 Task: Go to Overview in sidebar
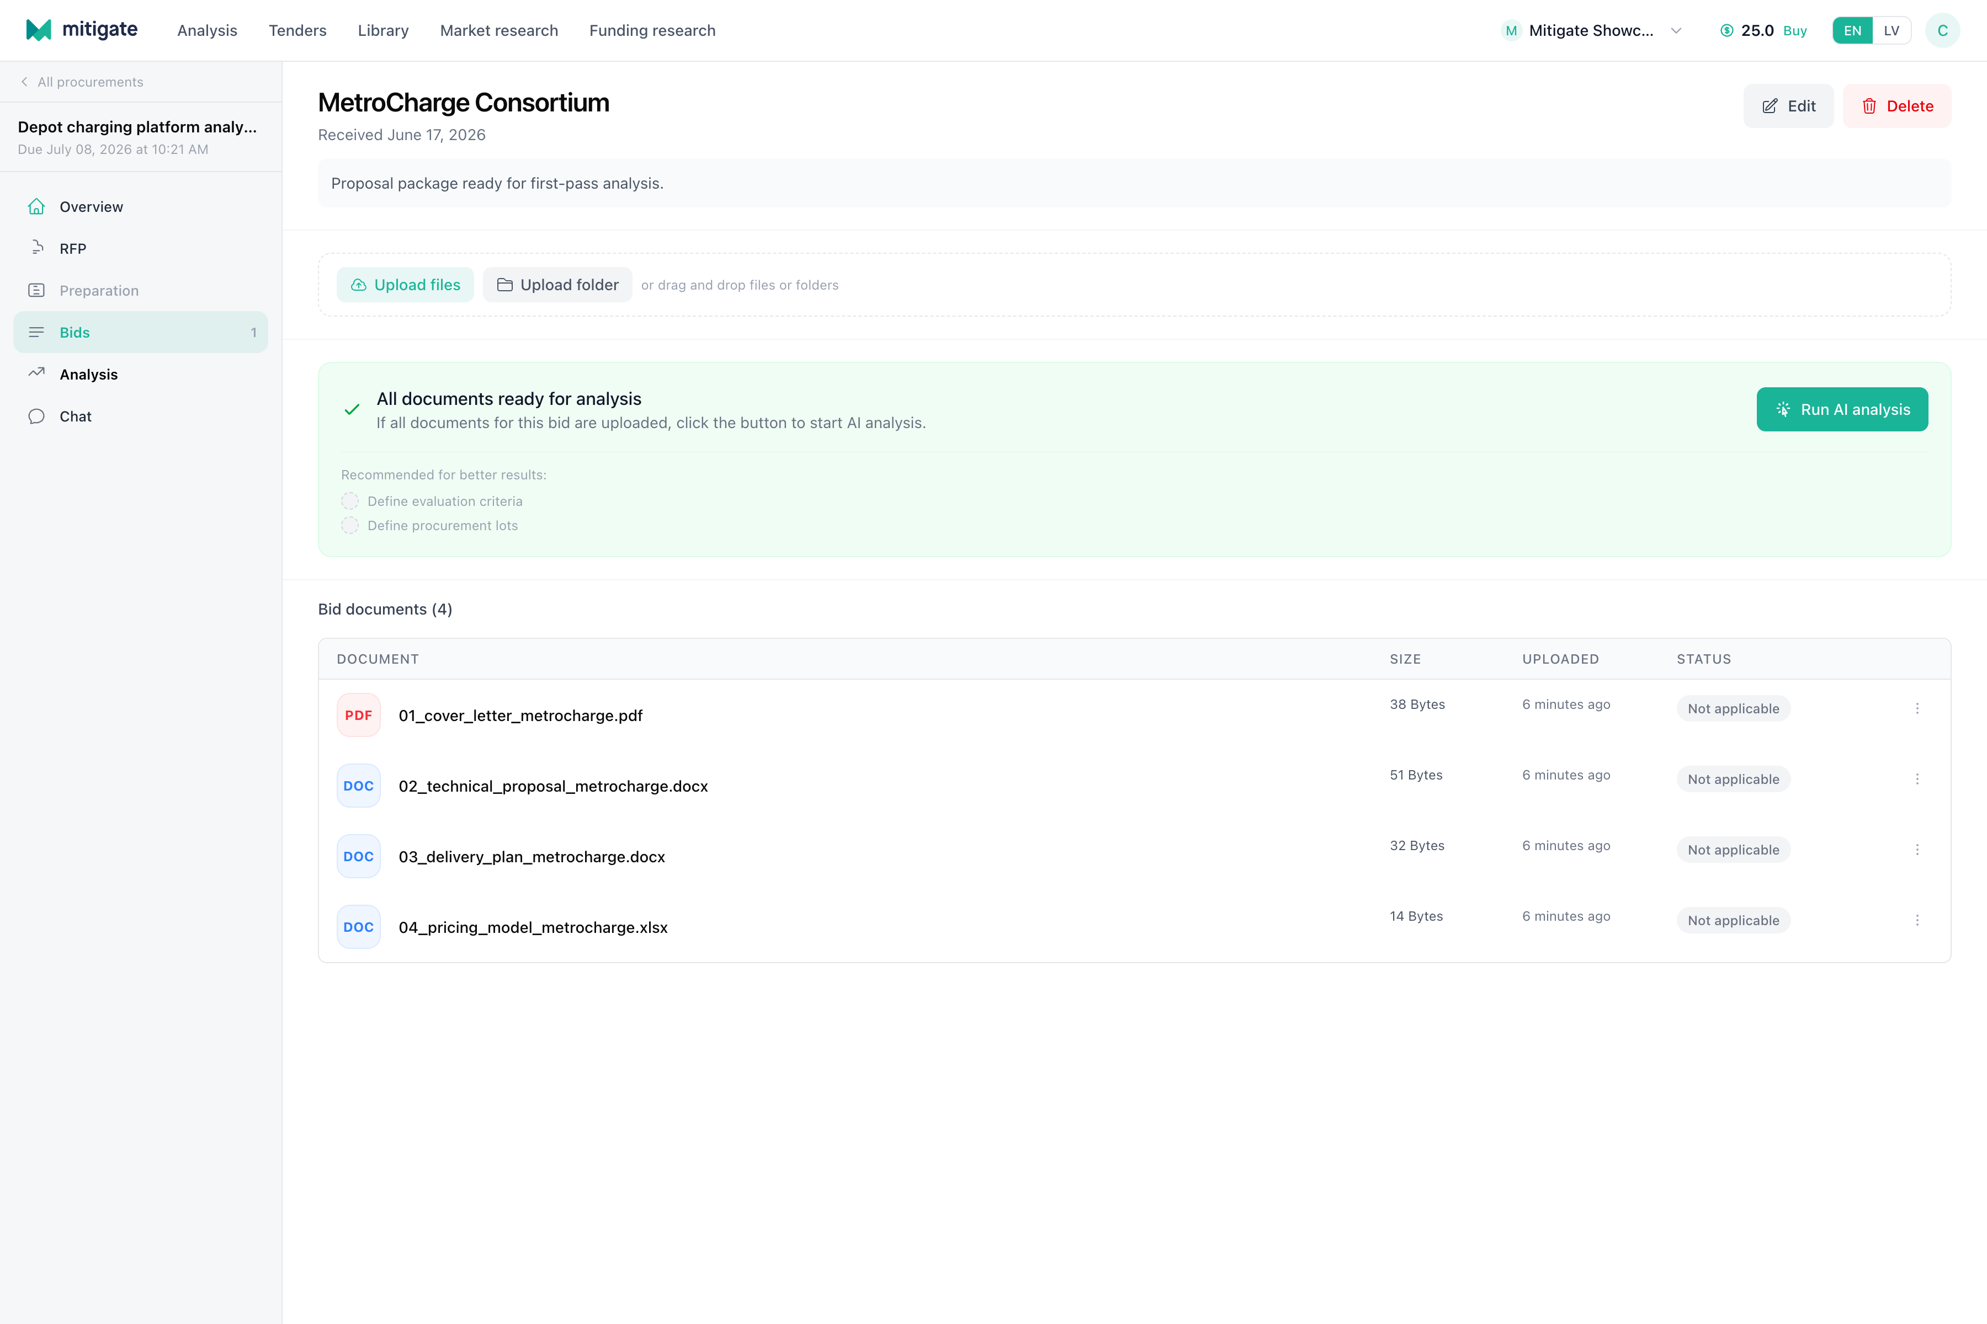point(140,207)
